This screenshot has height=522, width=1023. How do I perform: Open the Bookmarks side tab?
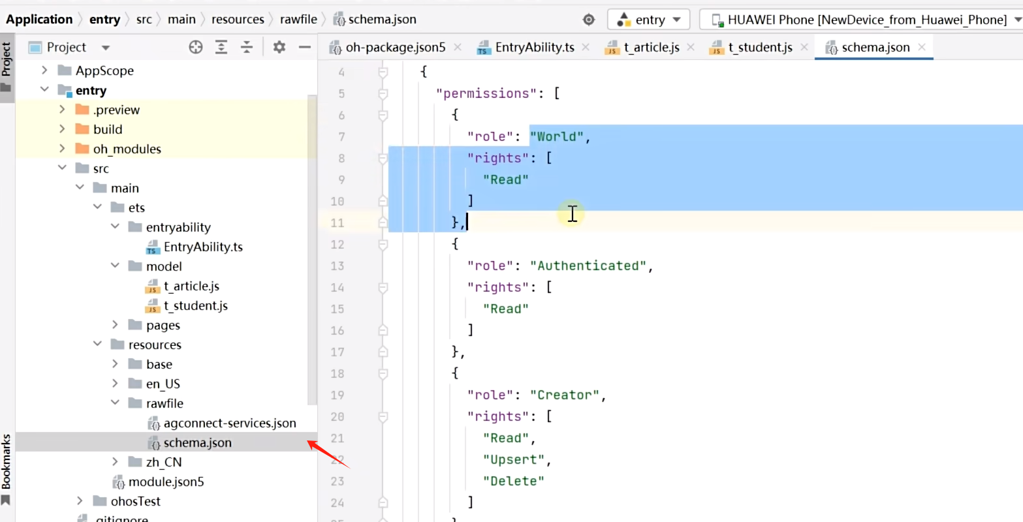coord(7,468)
